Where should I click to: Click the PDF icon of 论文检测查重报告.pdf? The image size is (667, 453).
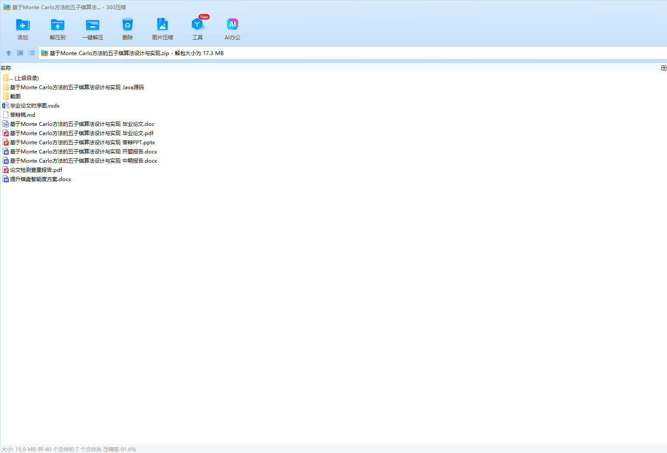tap(6, 170)
